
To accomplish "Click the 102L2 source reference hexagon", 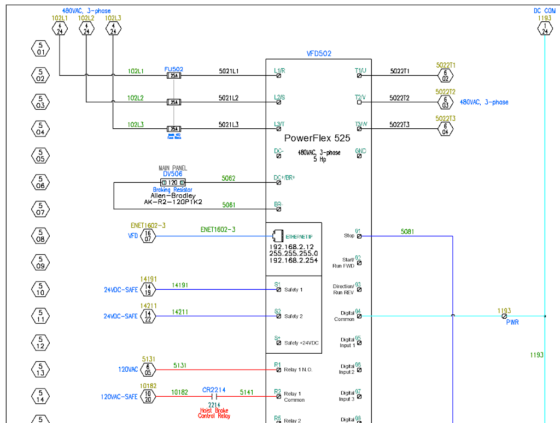I will [86, 28].
